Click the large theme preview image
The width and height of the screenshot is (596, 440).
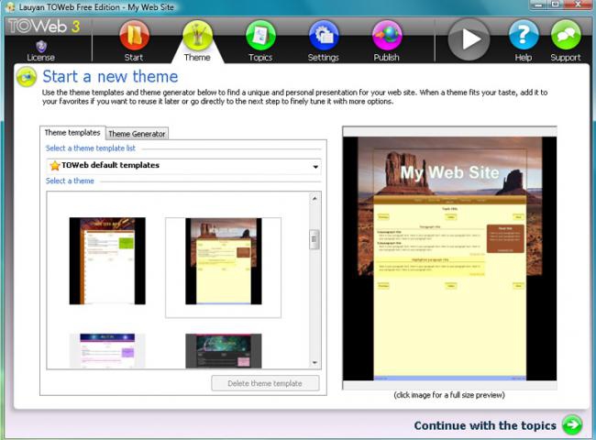point(449,258)
